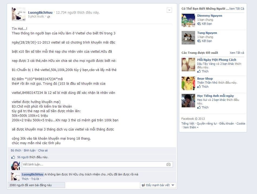Click the camera icon in comment box
Screen dimensions: 257x194
coord(168,164)
